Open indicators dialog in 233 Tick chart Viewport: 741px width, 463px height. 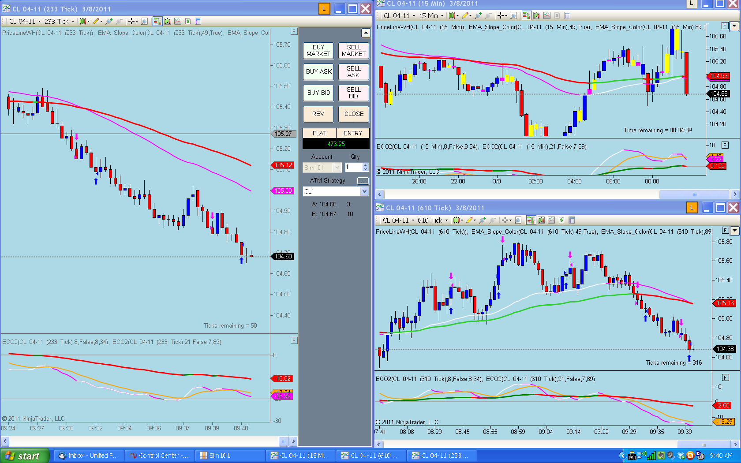pos(178,21)
